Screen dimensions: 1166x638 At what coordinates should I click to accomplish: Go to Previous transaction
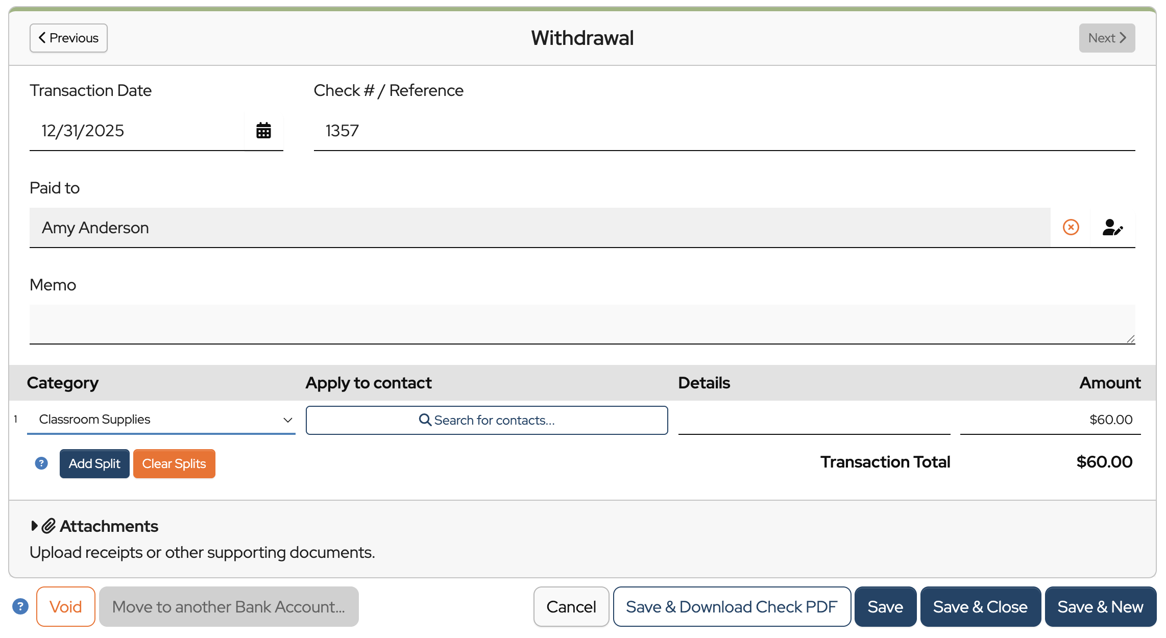(68, 38)
